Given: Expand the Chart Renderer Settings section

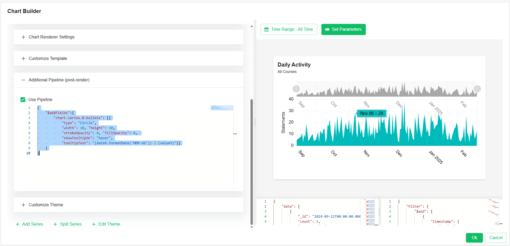Looking at the screenshot, I should click(129, 37).
